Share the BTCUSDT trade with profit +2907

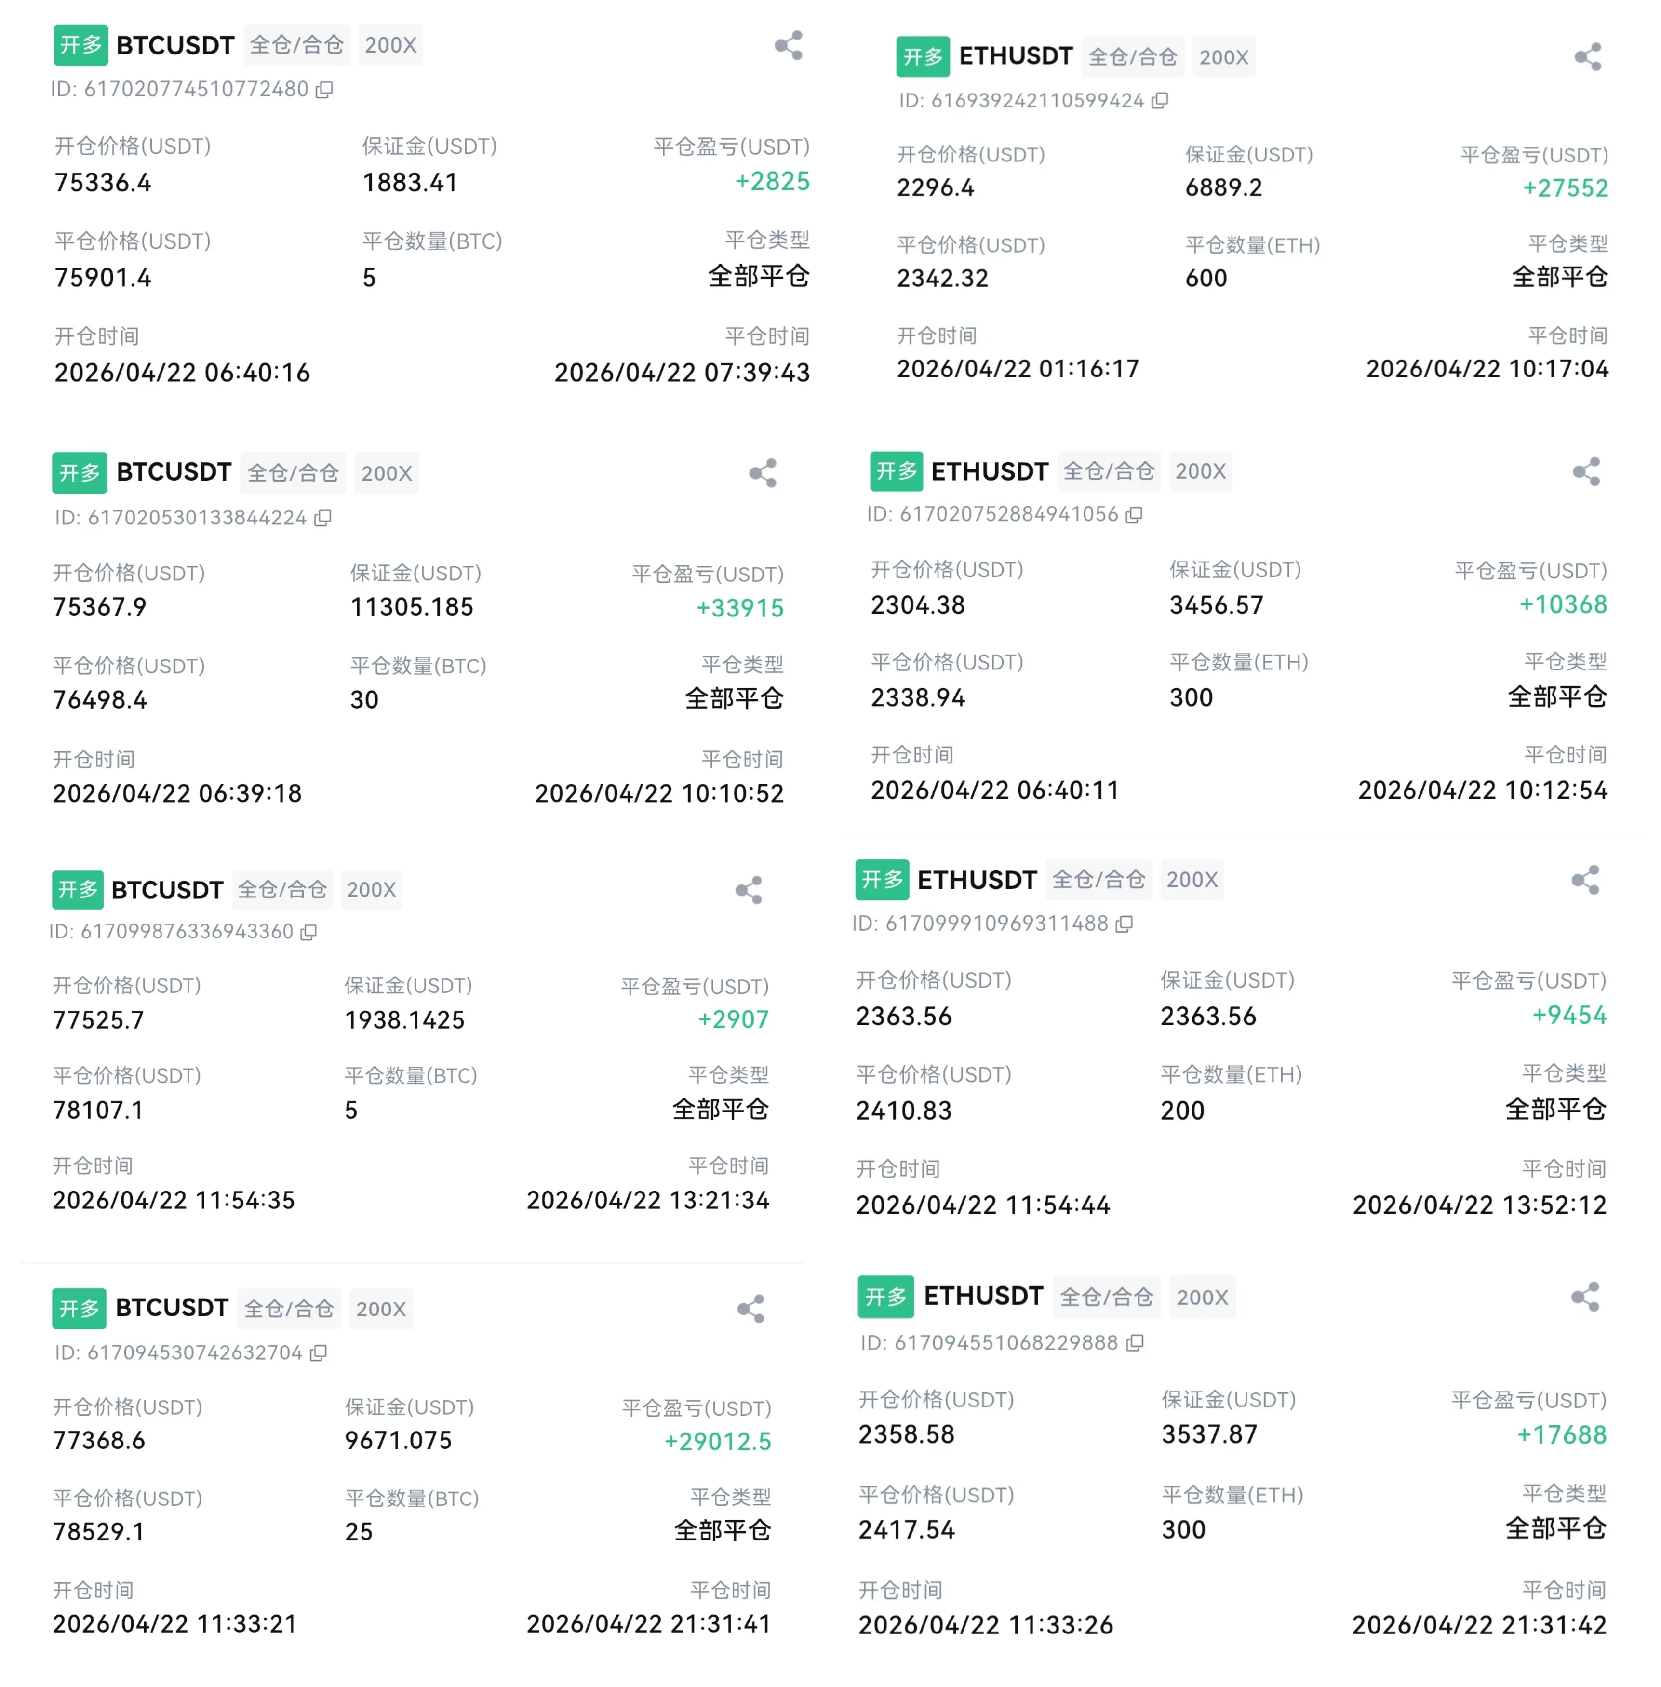point(749,890)
